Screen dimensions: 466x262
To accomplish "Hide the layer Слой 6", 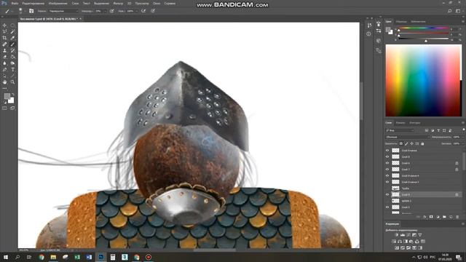I will tap(387, 163).
